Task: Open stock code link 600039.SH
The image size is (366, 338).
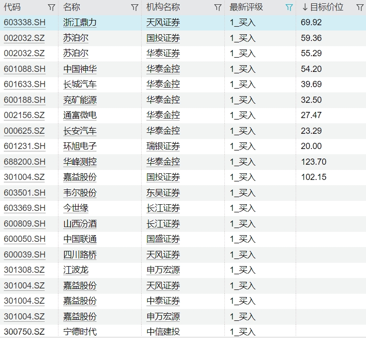Action: [x=25, y=255]
